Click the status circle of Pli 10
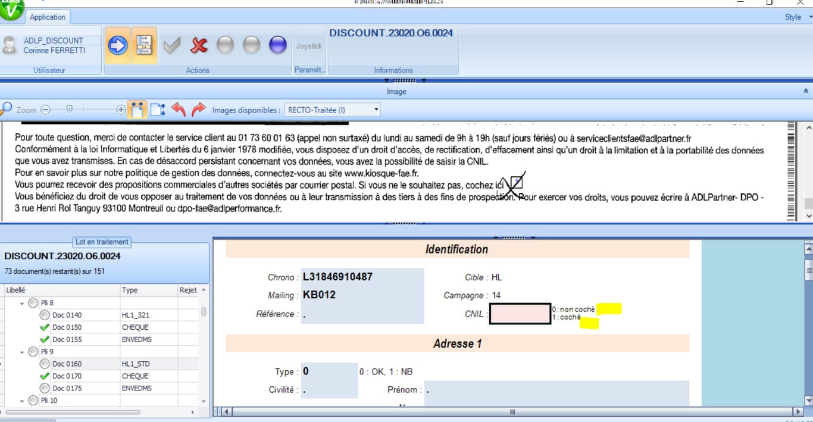Image resolution: width=813 pixels, height=422 pixels. coord(33,401)
